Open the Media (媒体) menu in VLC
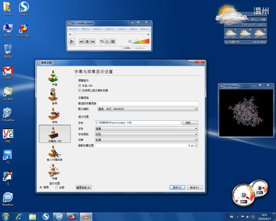Screen dimensions: 276x221 [74, 29]
